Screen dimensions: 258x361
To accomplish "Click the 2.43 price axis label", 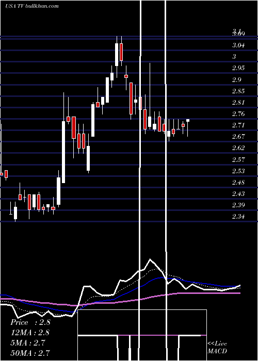I will coord(238,193).
